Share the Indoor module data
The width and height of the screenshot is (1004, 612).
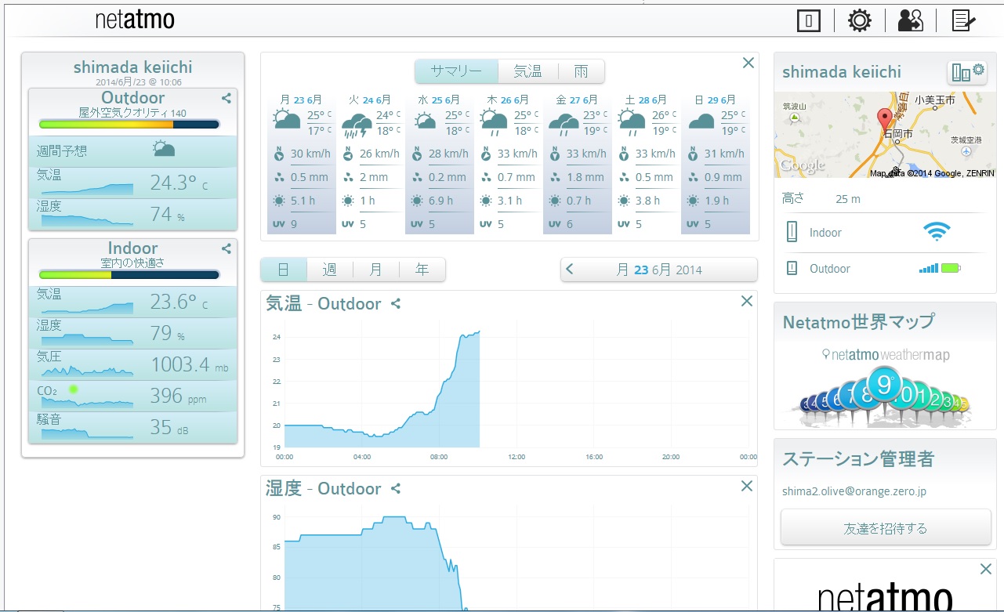226,248
